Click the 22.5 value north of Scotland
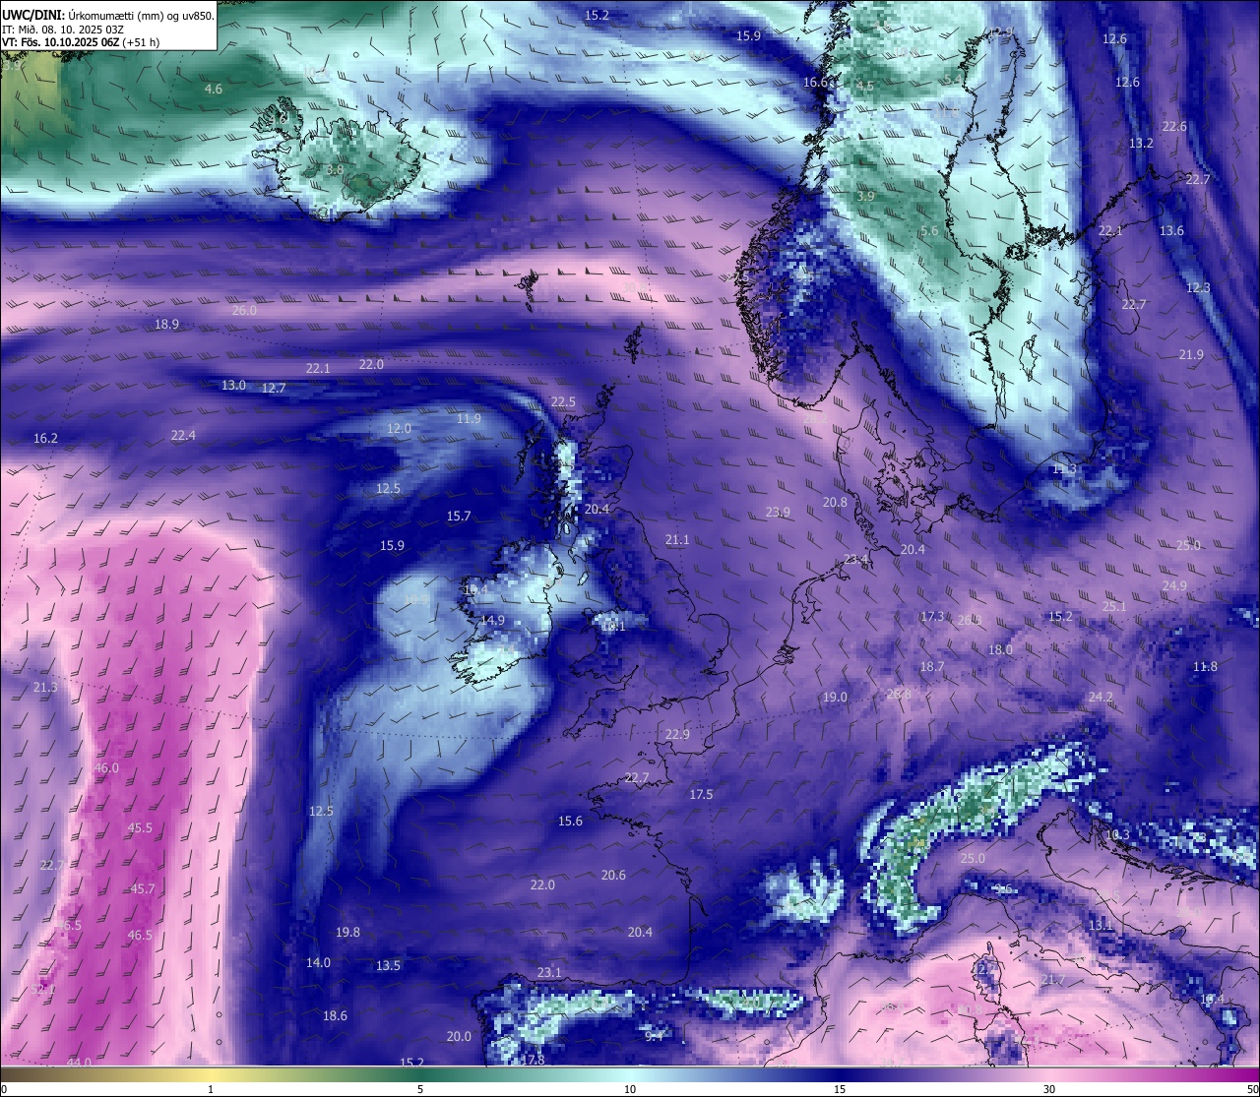 pos(563,401)
